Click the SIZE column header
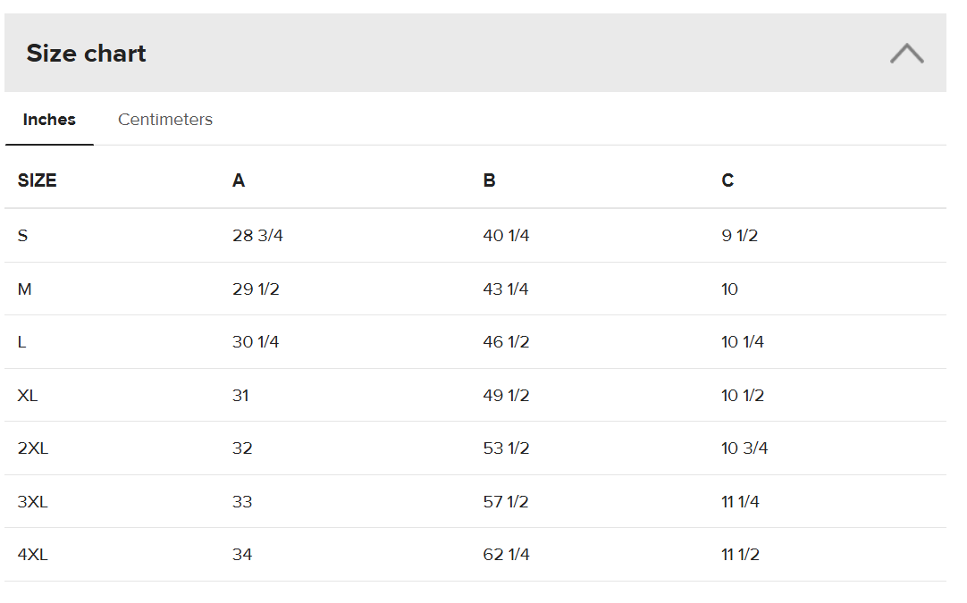967x603 pixels. (37, 180)
